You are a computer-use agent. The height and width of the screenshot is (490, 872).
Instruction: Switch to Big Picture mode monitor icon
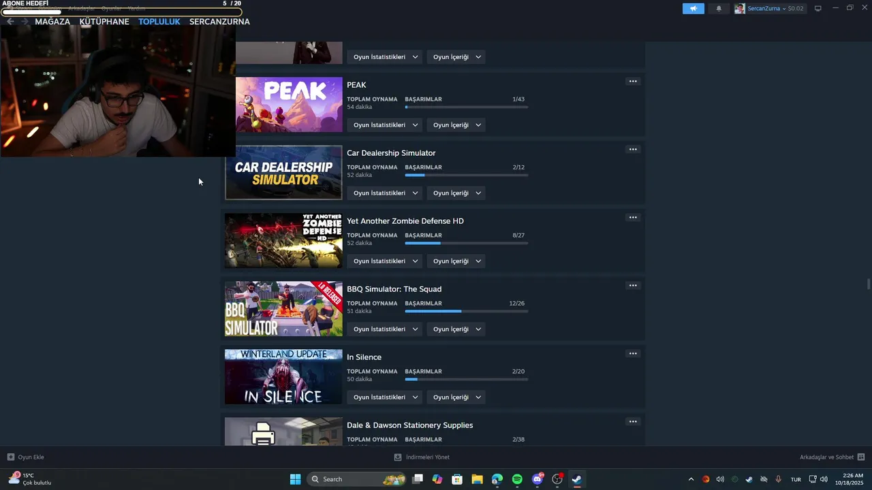818,9
